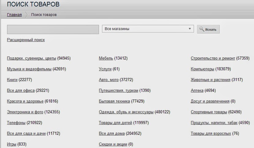The image size is (254, 148).
Task: Browse Музыка и видеофильмы category
Action: click(29, 69)
